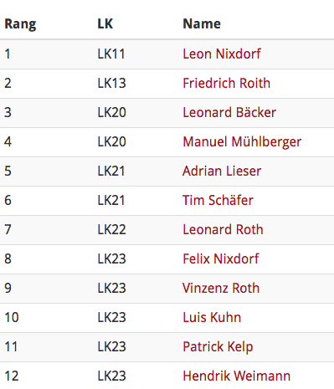Click the Vinzenz Roth link
The height and width of the screenshot is (389, 334).
coord(221,288)
